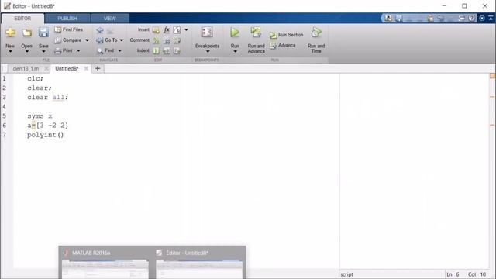
Task: Close the Untitled8* tab
Action: (86, 69)
